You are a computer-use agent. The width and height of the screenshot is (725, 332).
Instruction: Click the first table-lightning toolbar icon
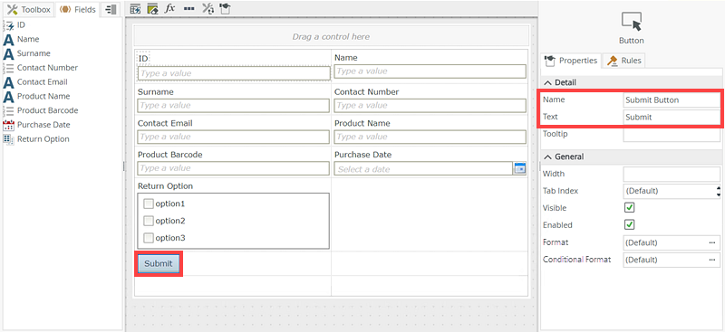(135, 8)
